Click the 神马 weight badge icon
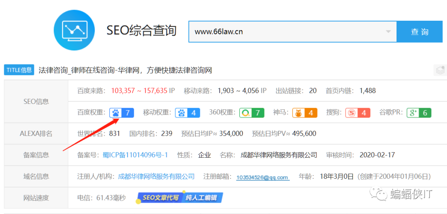The height and width of the screenshot is (214, 447). (305, 113)
